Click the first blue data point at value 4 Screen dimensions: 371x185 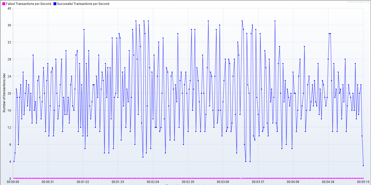pyautogui.click(x=14, y=161)
